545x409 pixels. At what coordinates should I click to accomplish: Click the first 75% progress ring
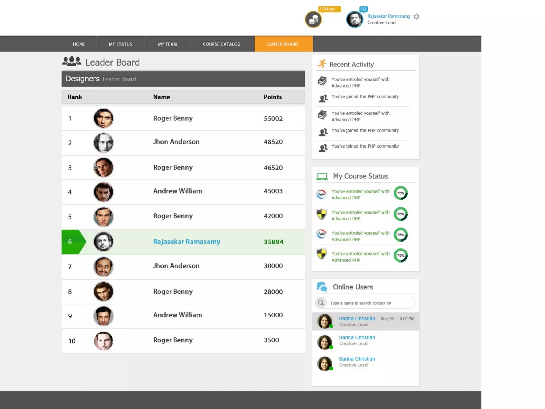401,193
